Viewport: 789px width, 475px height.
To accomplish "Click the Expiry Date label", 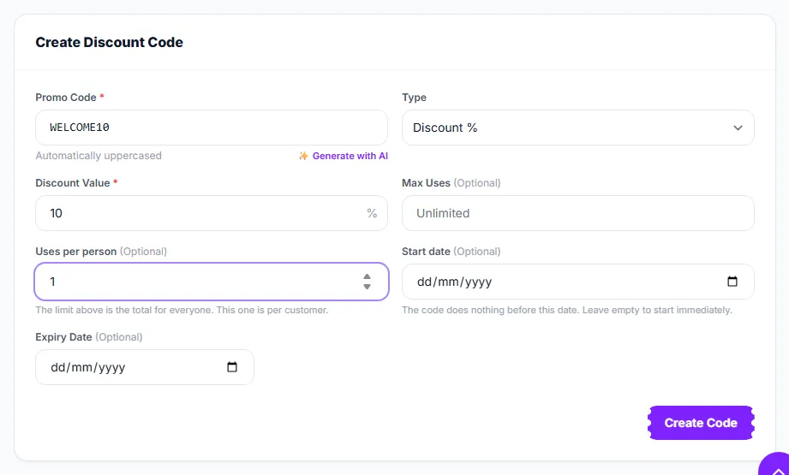I will click(63, 336).
